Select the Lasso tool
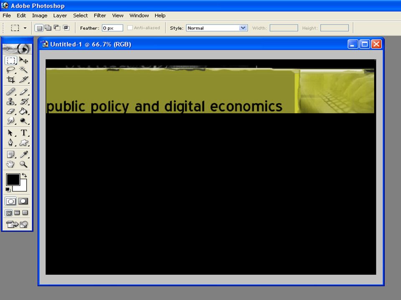 (11, 70)
